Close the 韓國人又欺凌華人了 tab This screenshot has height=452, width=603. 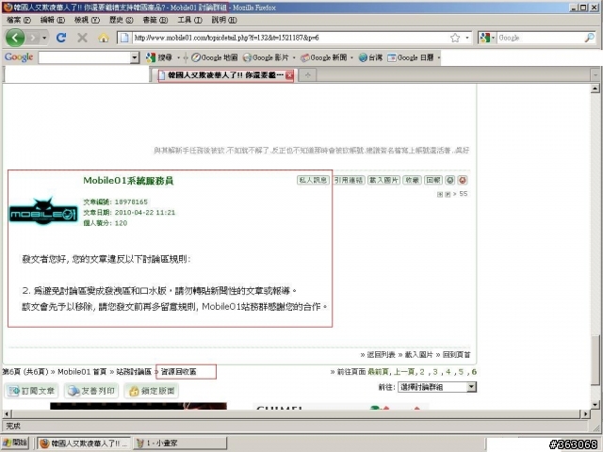[289, 75]
